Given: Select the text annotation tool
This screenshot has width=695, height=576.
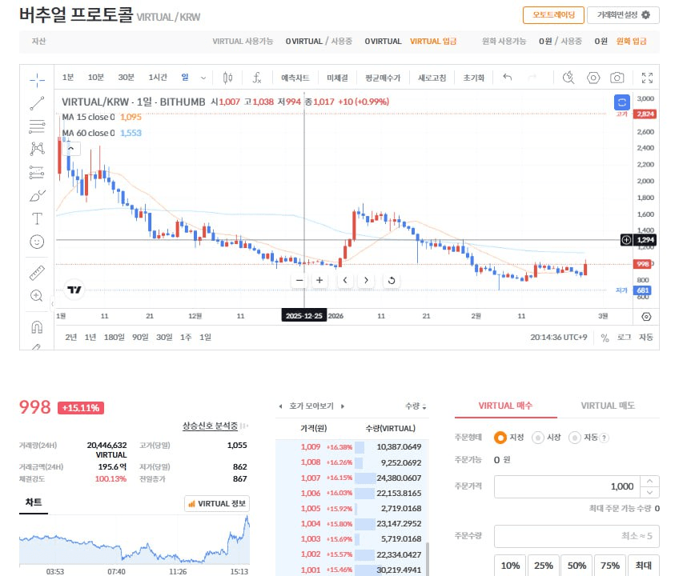Looking at the screenshot, I should 37,218.
